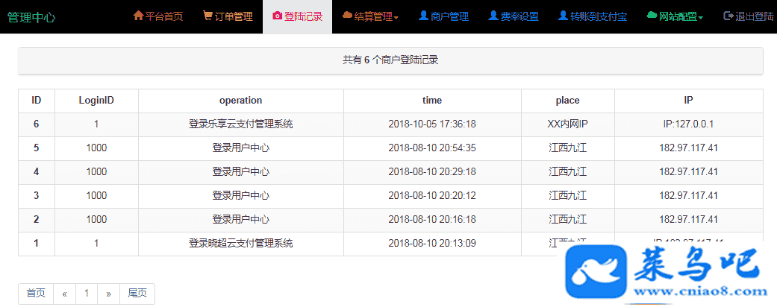Click the exit icon beside 退出登陆

[728, 16]
